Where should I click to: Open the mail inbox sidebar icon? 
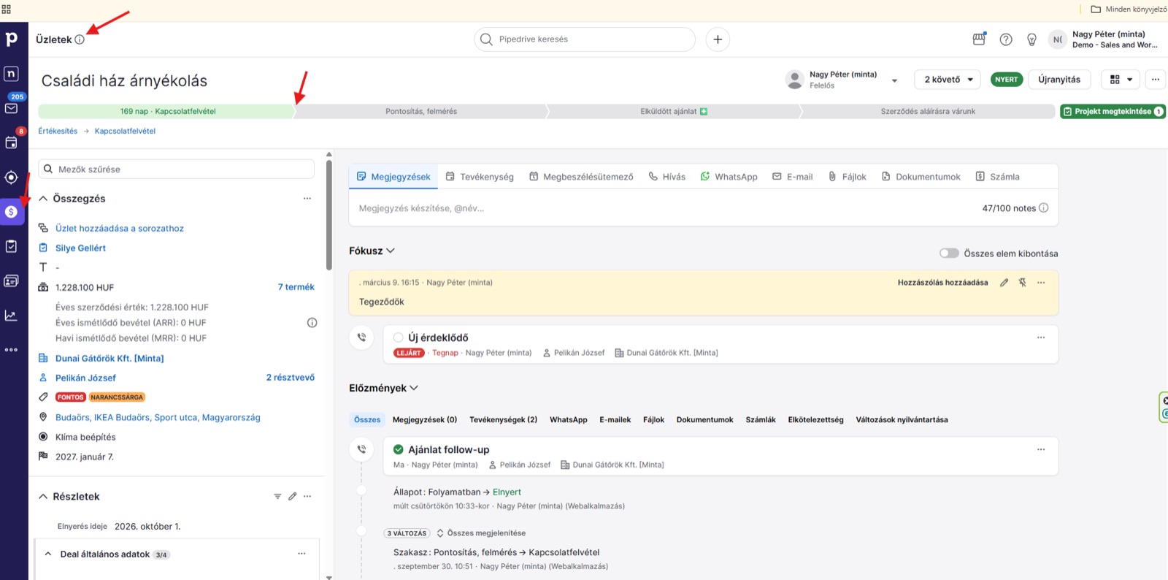(x=12, y=108)
